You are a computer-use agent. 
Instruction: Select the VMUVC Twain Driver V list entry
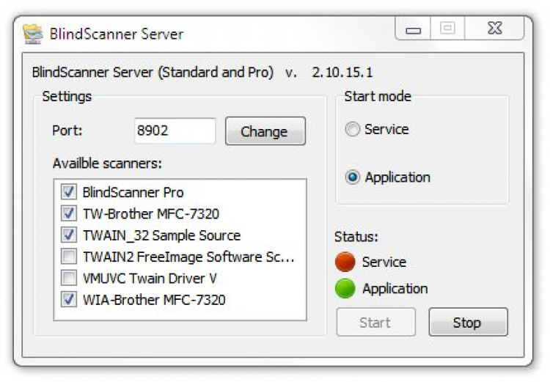pos(150,278)
